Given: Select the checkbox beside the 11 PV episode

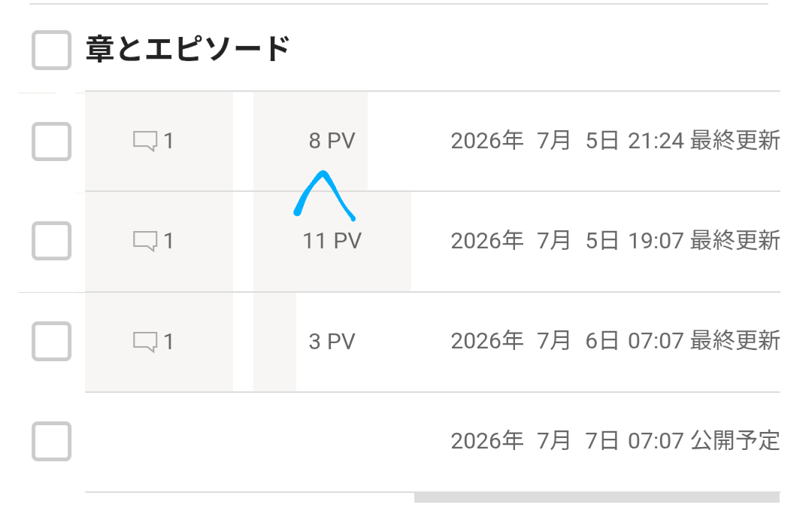Looking at the screenshot, I should click(51, 241).
